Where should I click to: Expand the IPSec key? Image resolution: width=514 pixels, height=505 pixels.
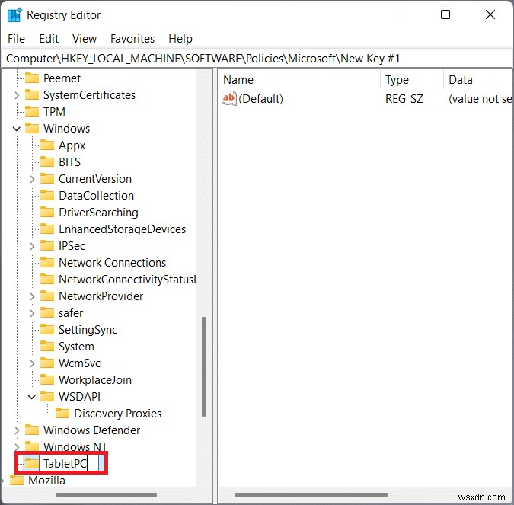32,246
